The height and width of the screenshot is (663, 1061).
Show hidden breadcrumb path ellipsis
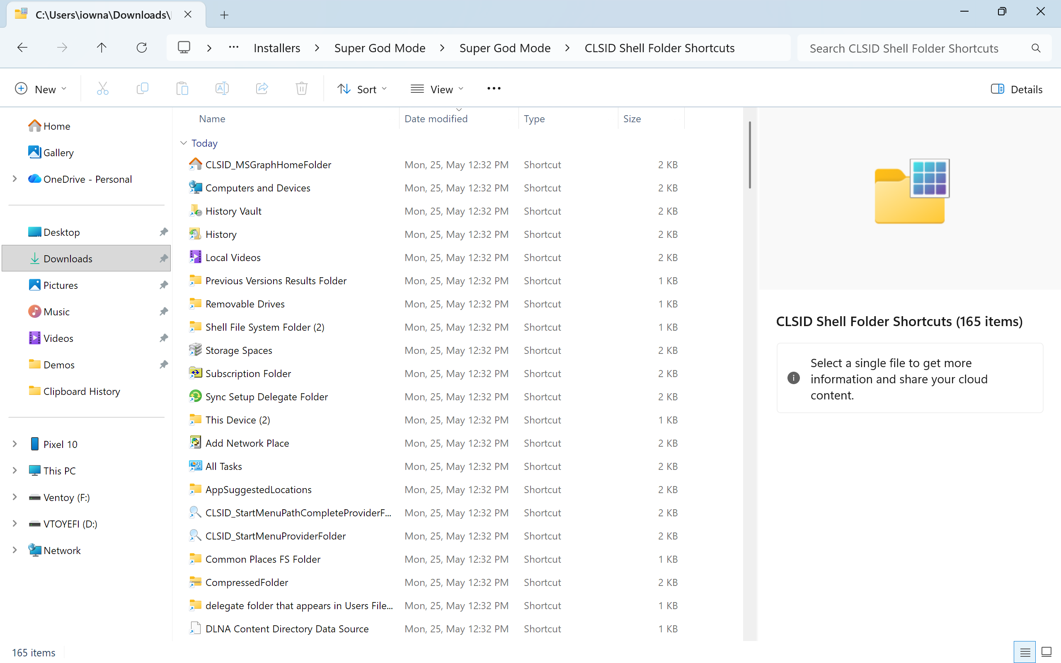coord(234,47)
